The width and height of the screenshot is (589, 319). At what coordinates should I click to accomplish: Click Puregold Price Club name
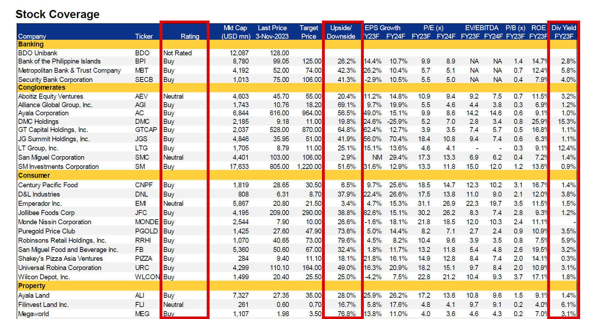pyautogui.click(x=46, y=231)
